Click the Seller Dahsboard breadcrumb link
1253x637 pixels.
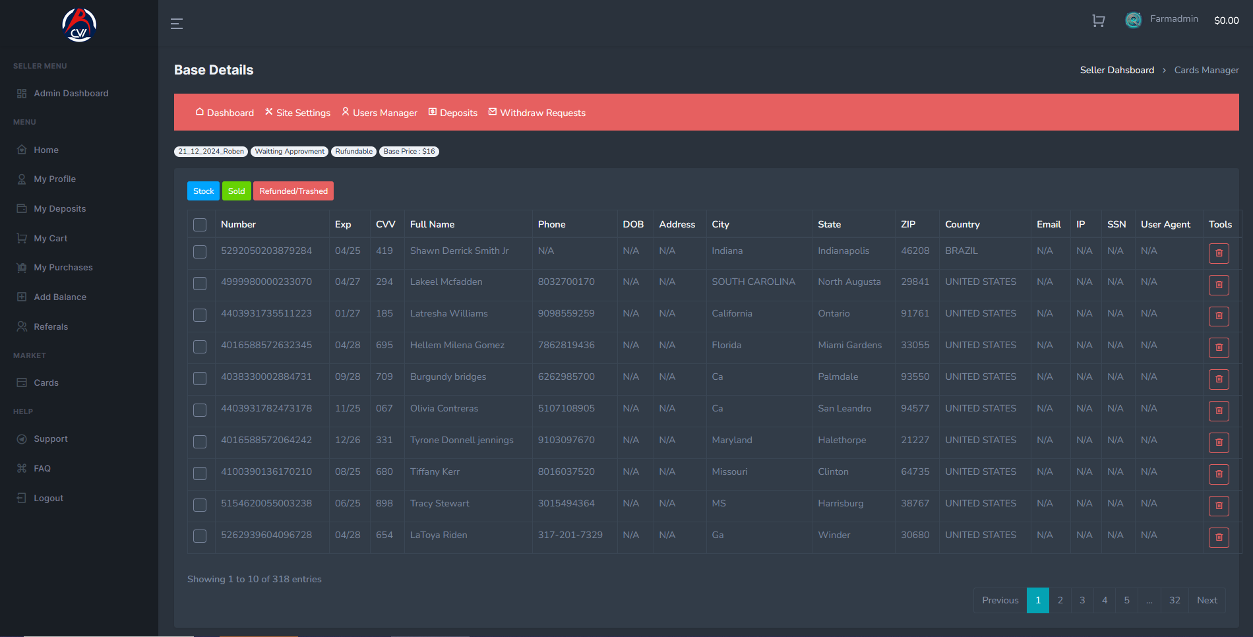[1117, 71]
